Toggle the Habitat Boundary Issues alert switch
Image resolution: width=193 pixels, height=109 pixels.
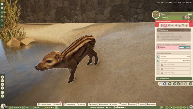[190, 21]
